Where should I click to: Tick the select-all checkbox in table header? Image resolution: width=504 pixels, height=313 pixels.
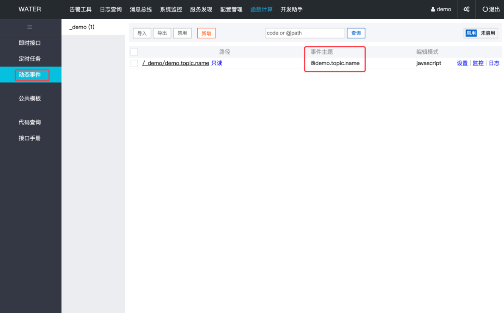pyautogui.click(x=134, y=52)
